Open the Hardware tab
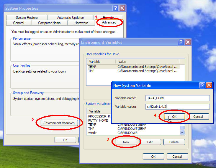 81,23
